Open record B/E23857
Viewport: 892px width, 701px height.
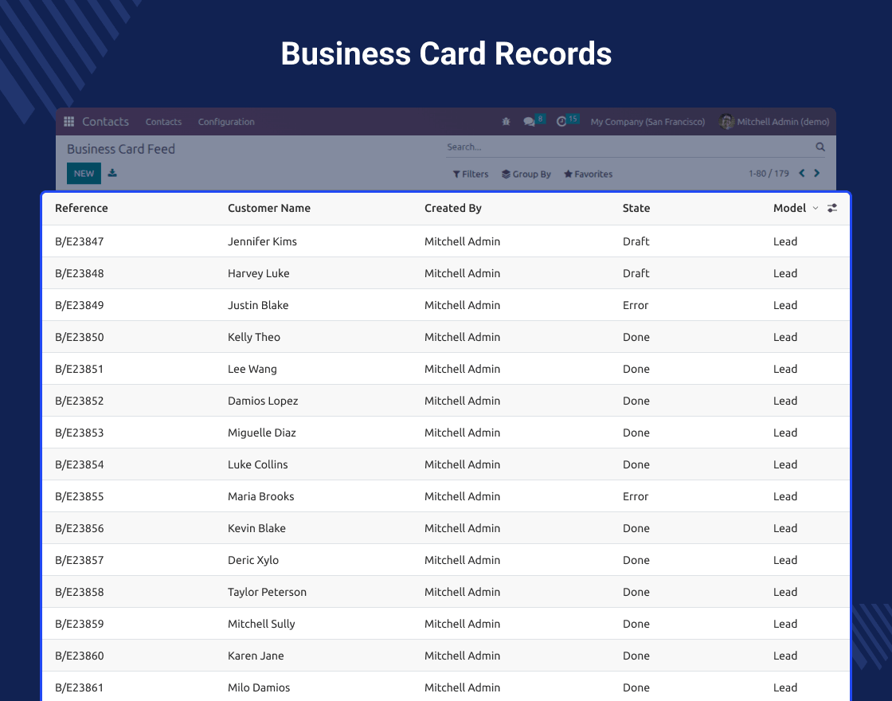click(x=79, y=560)
